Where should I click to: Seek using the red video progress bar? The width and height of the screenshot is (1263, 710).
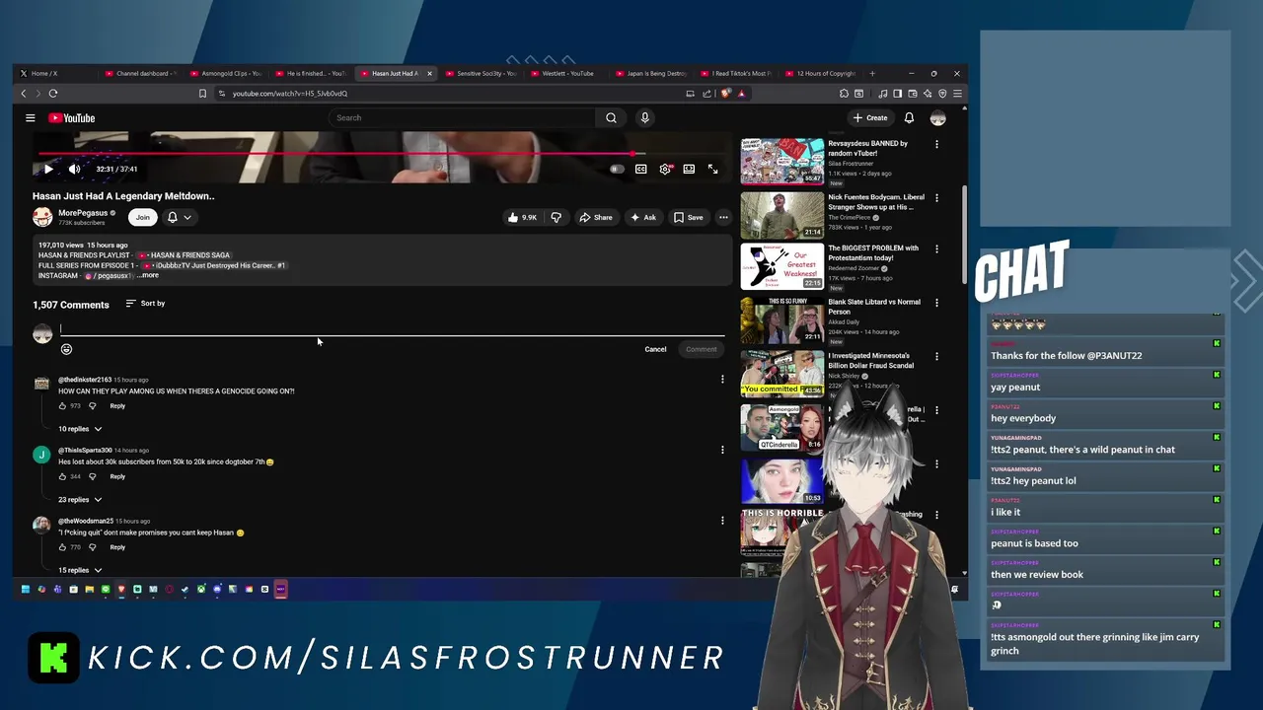[x=383, y=154]
